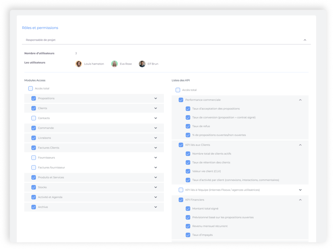Collapse the Performance commerciale KPI group
333x249 pixels.
[300, 100]
